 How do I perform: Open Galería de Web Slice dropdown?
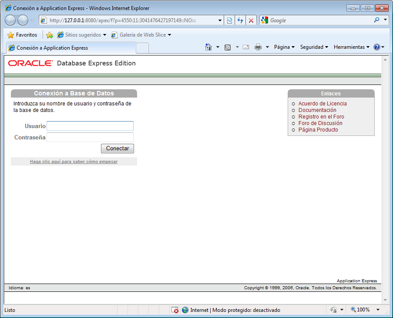141,35
